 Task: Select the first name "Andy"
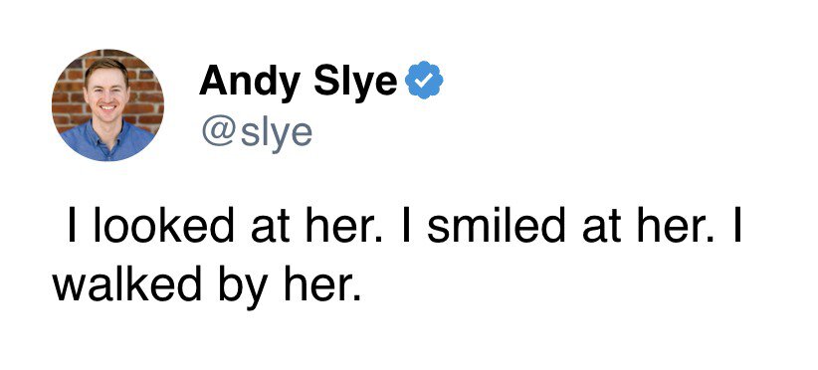250,82
